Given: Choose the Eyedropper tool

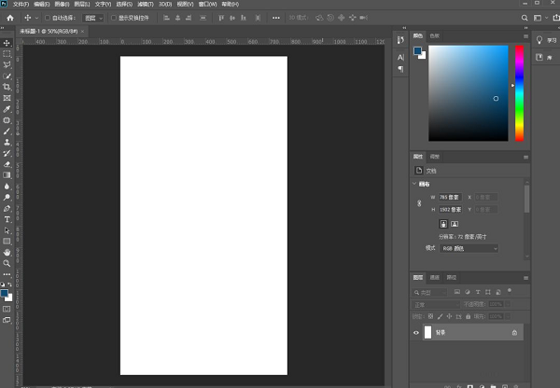Looking at the screenshot, I should coord(7,109).
